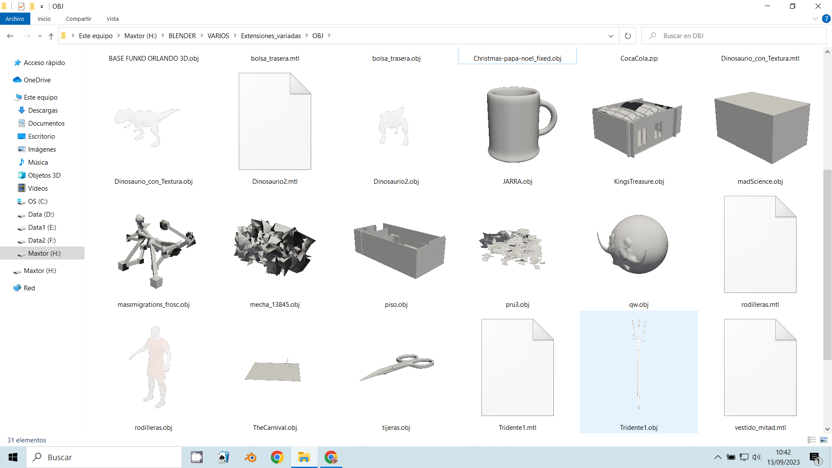Open the Archivo menu
Viewport: 832px width, 468px height.
point(15,19)
